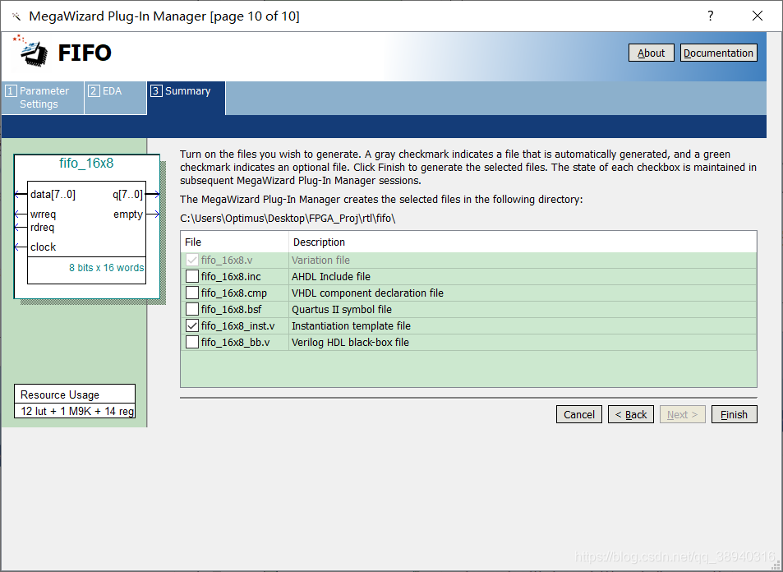This screenshot has height=572, width=783.
Task: Click the "Variation file" description cell
Action: coord(320,260)
